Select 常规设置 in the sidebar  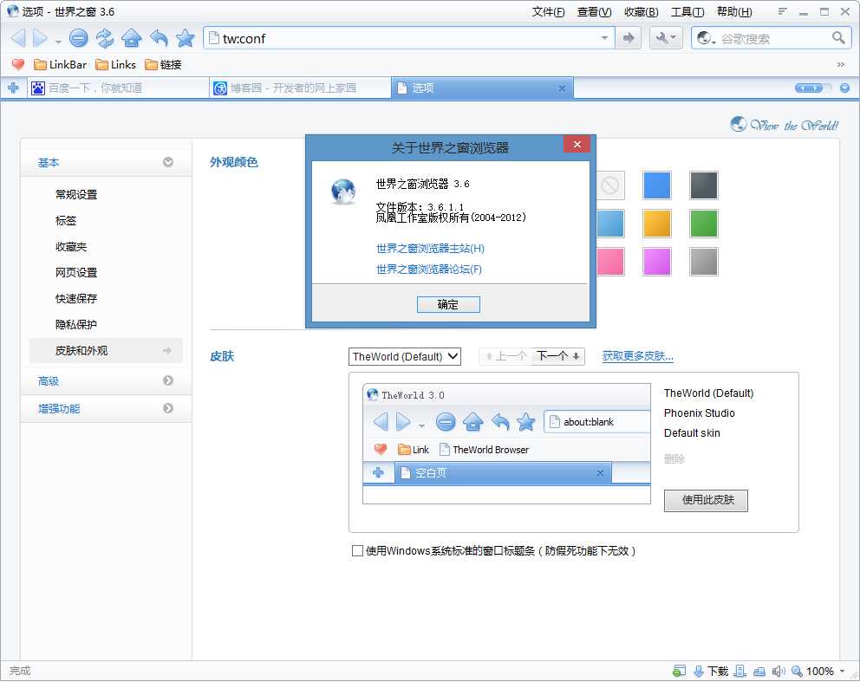click(76, 194)
